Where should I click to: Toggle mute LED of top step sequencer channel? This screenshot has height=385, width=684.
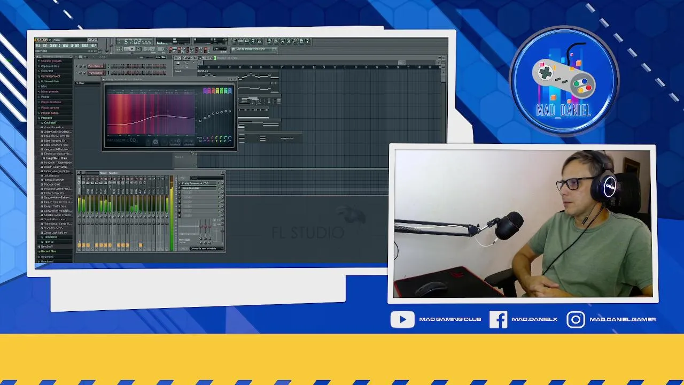(x=76, y=66)
